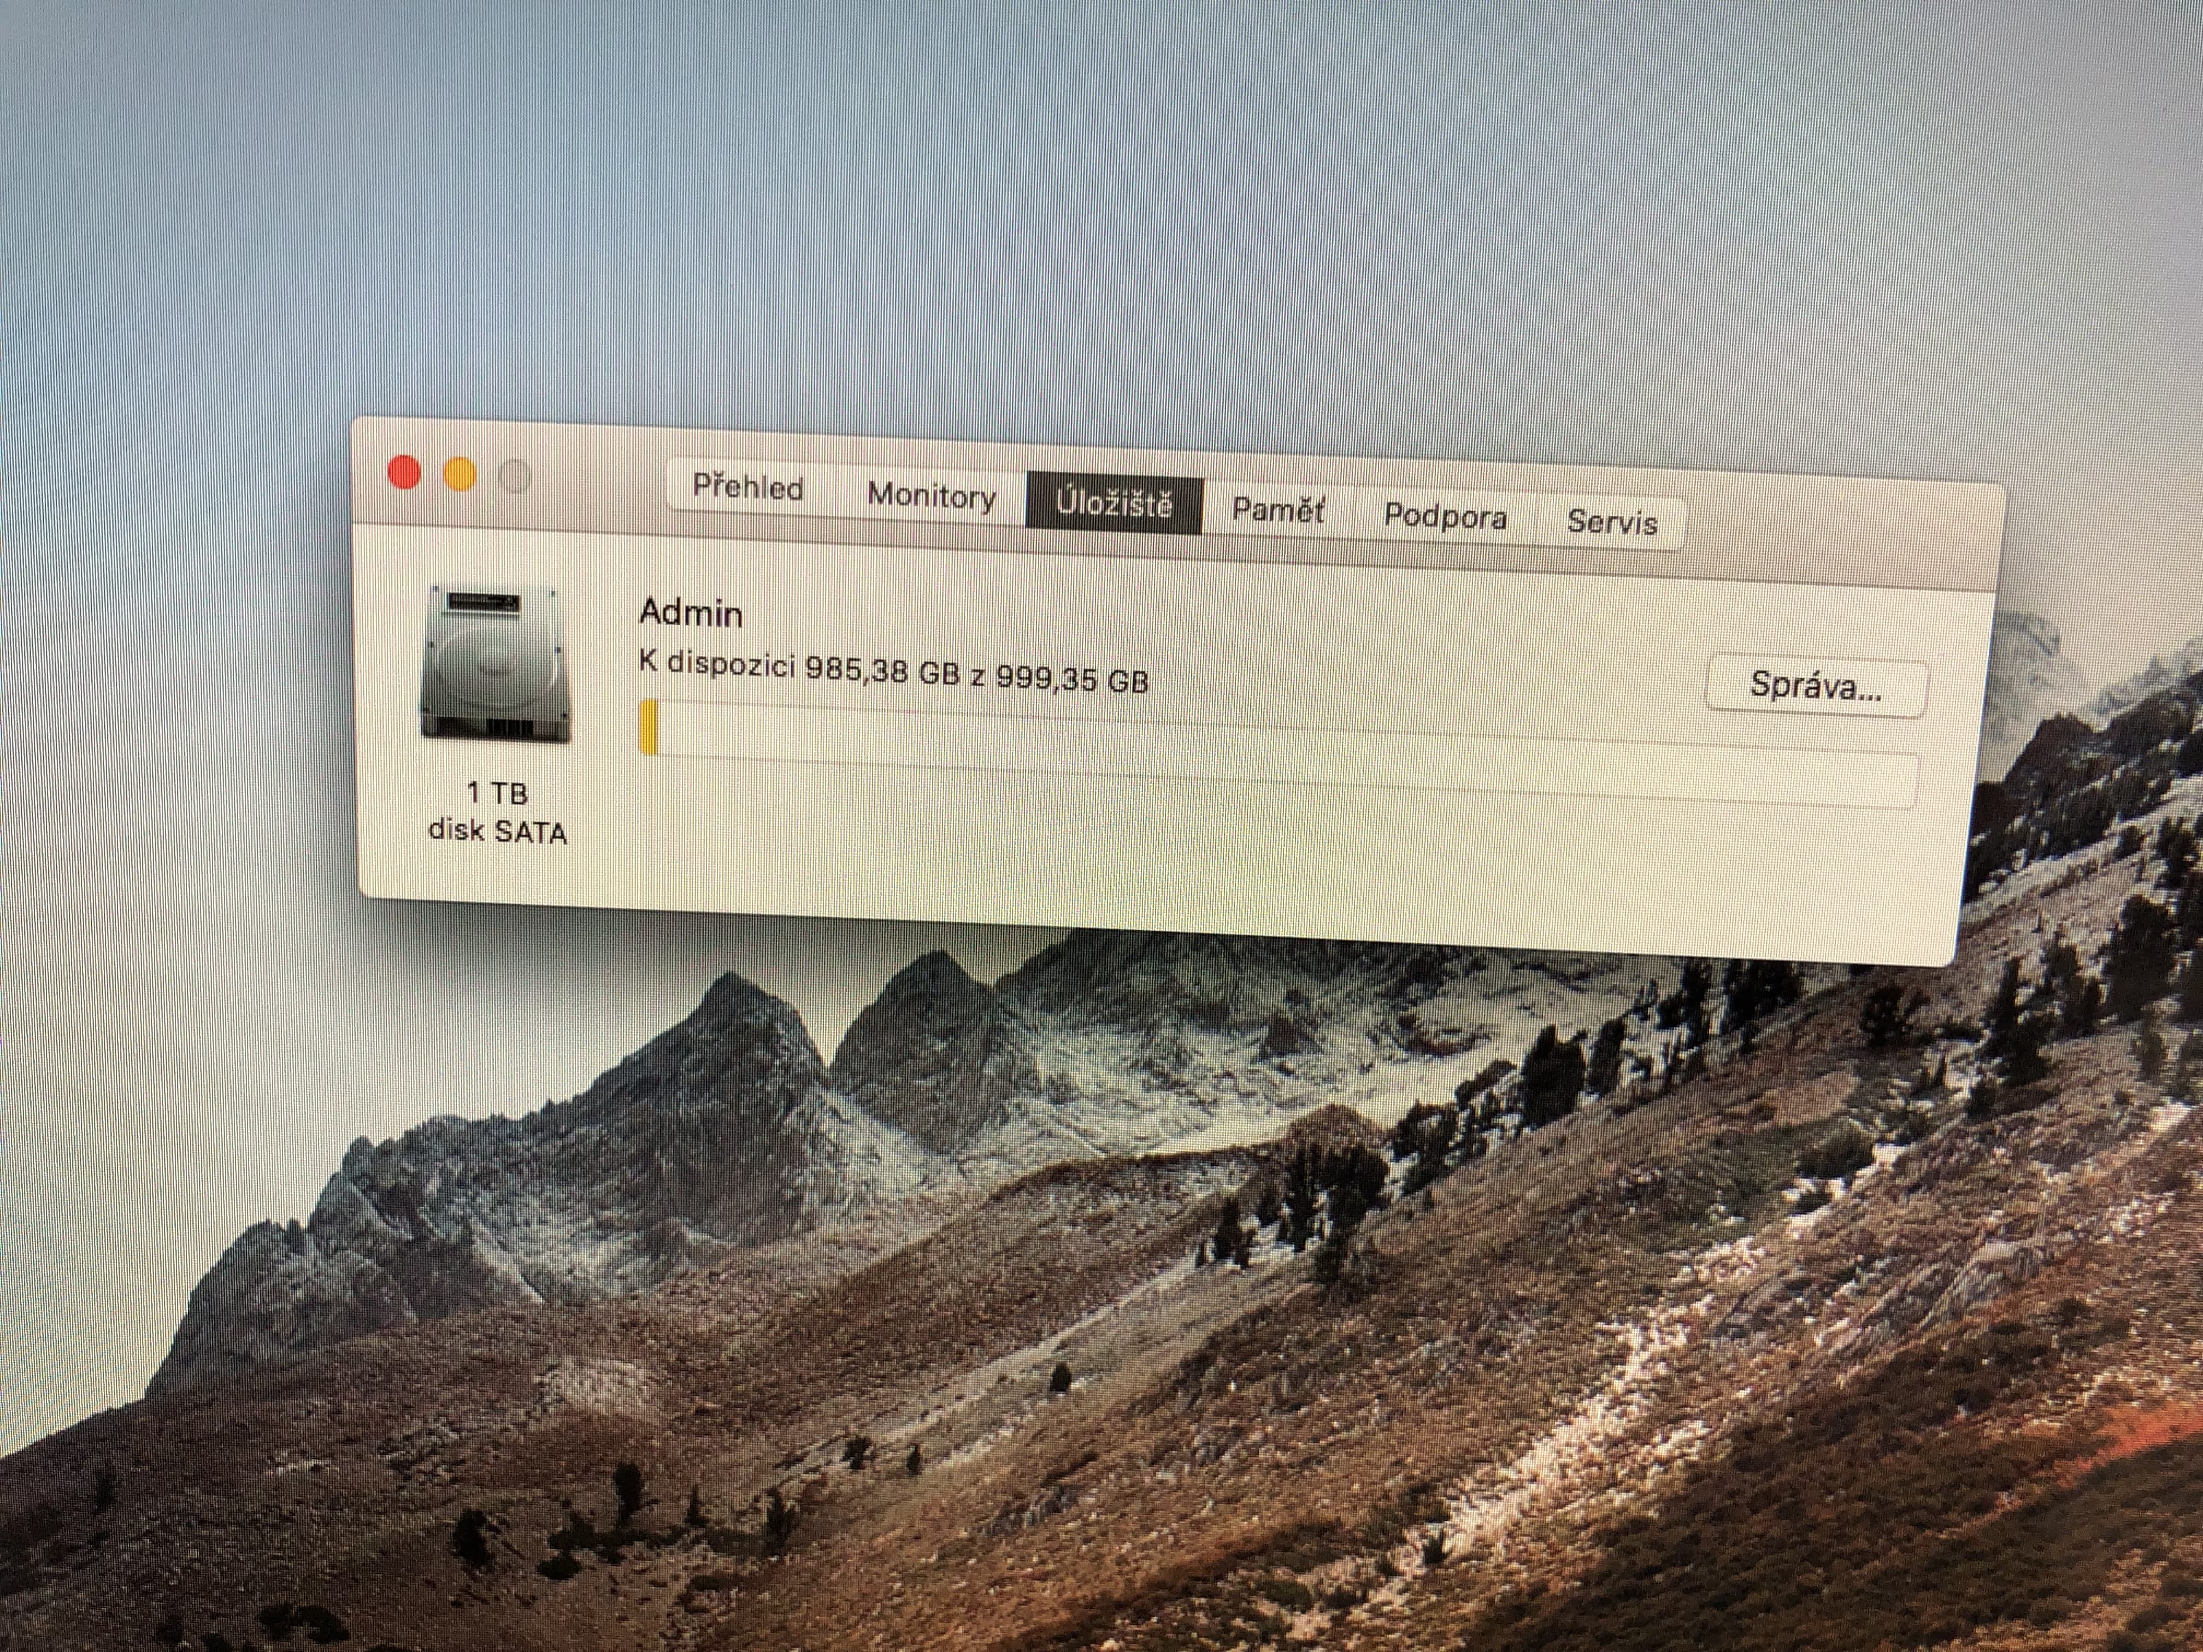Click the yellow used-space segment of storage bar
The height and width of the screenshot is (1652, 2203).
click(649, 728)
